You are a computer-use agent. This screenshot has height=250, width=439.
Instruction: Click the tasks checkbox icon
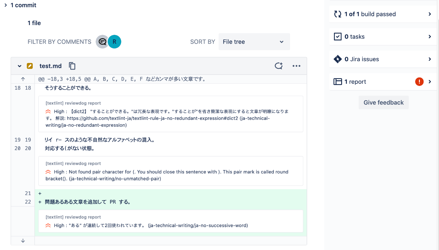[x=338, y=37]
